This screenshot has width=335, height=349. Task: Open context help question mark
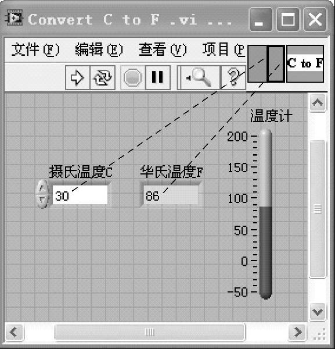(233, 77)
